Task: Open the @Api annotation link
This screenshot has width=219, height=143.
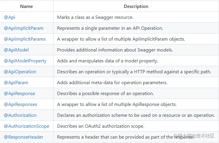Action: 9,17
